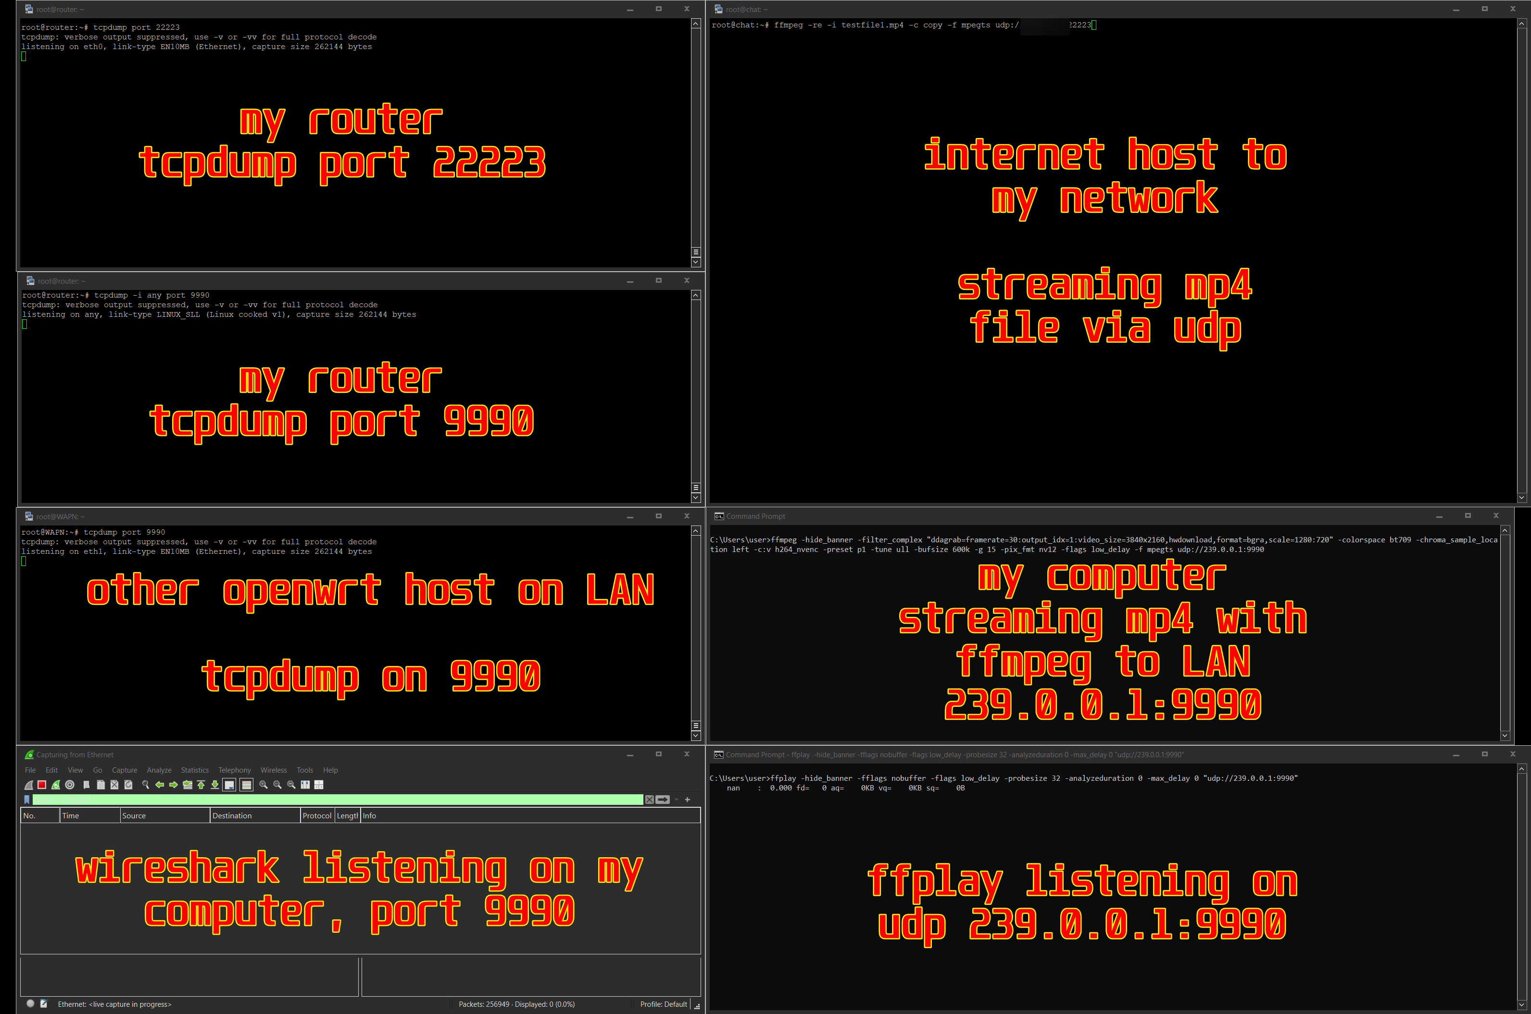
Task: Click the Find packet magnifier icon
Action: point(146,785)
